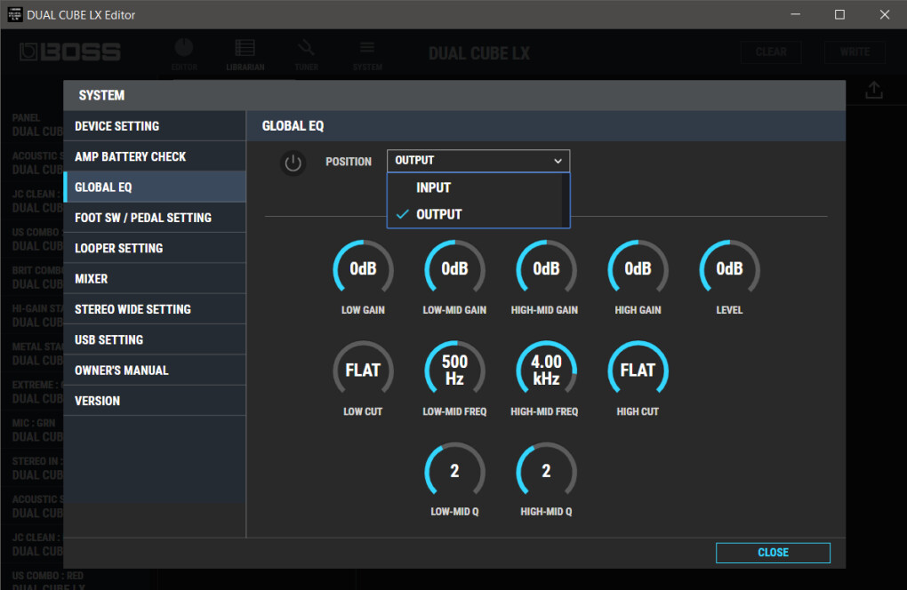907x590 pixels.
Task: Open OWNER'S MANUAL entry
Action: pos(155,371)
